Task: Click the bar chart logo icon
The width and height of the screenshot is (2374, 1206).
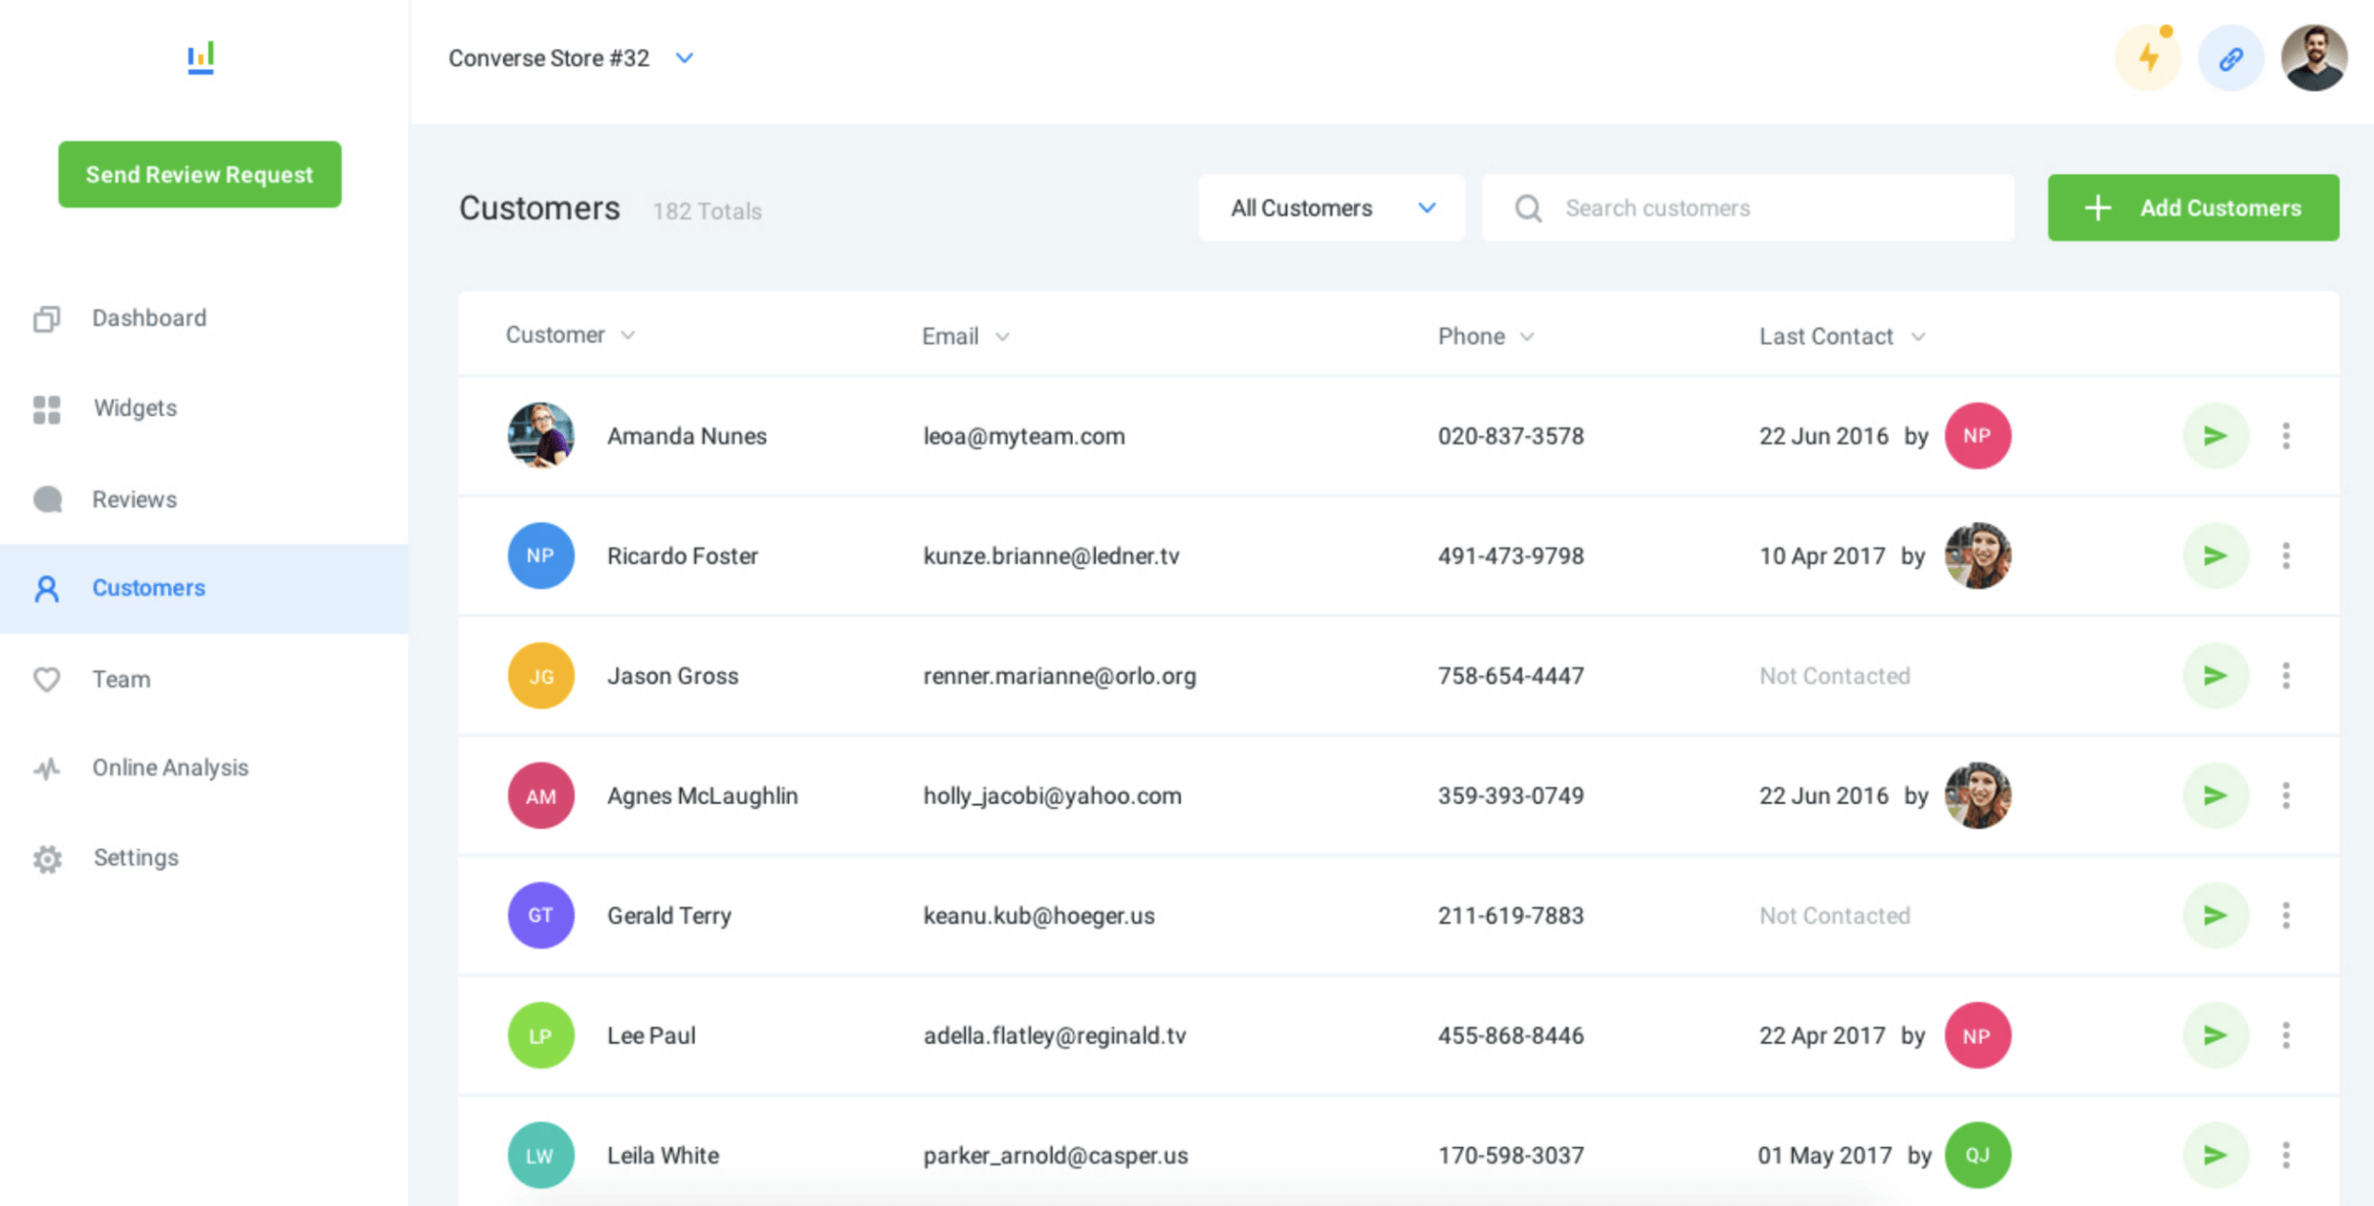Action: pyautogui.click(x=200, y=57)
